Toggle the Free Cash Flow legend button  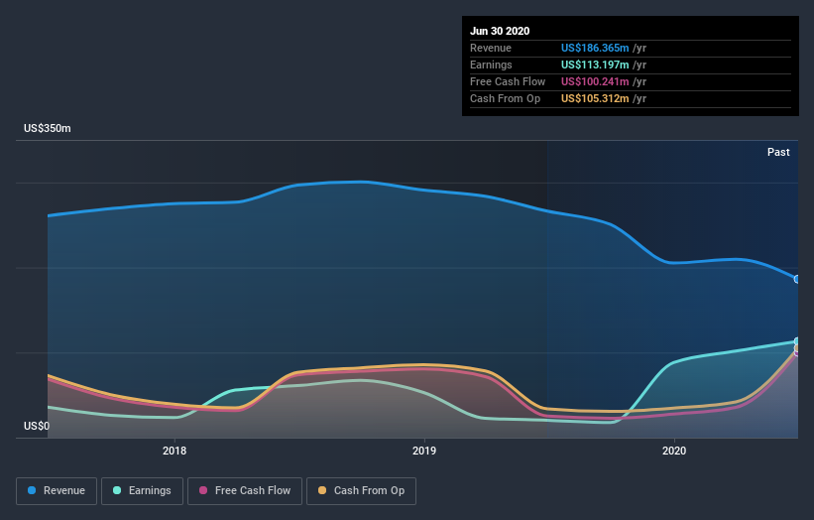click(x=245, y=491)
